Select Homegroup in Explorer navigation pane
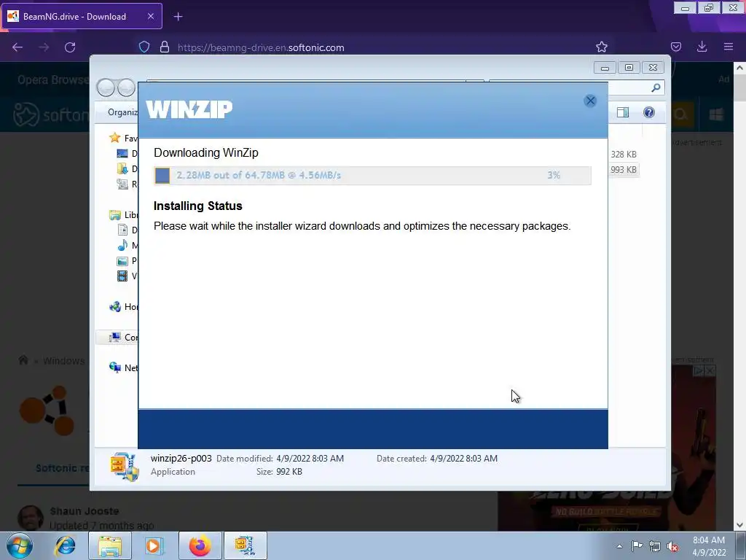 (123, 307)
